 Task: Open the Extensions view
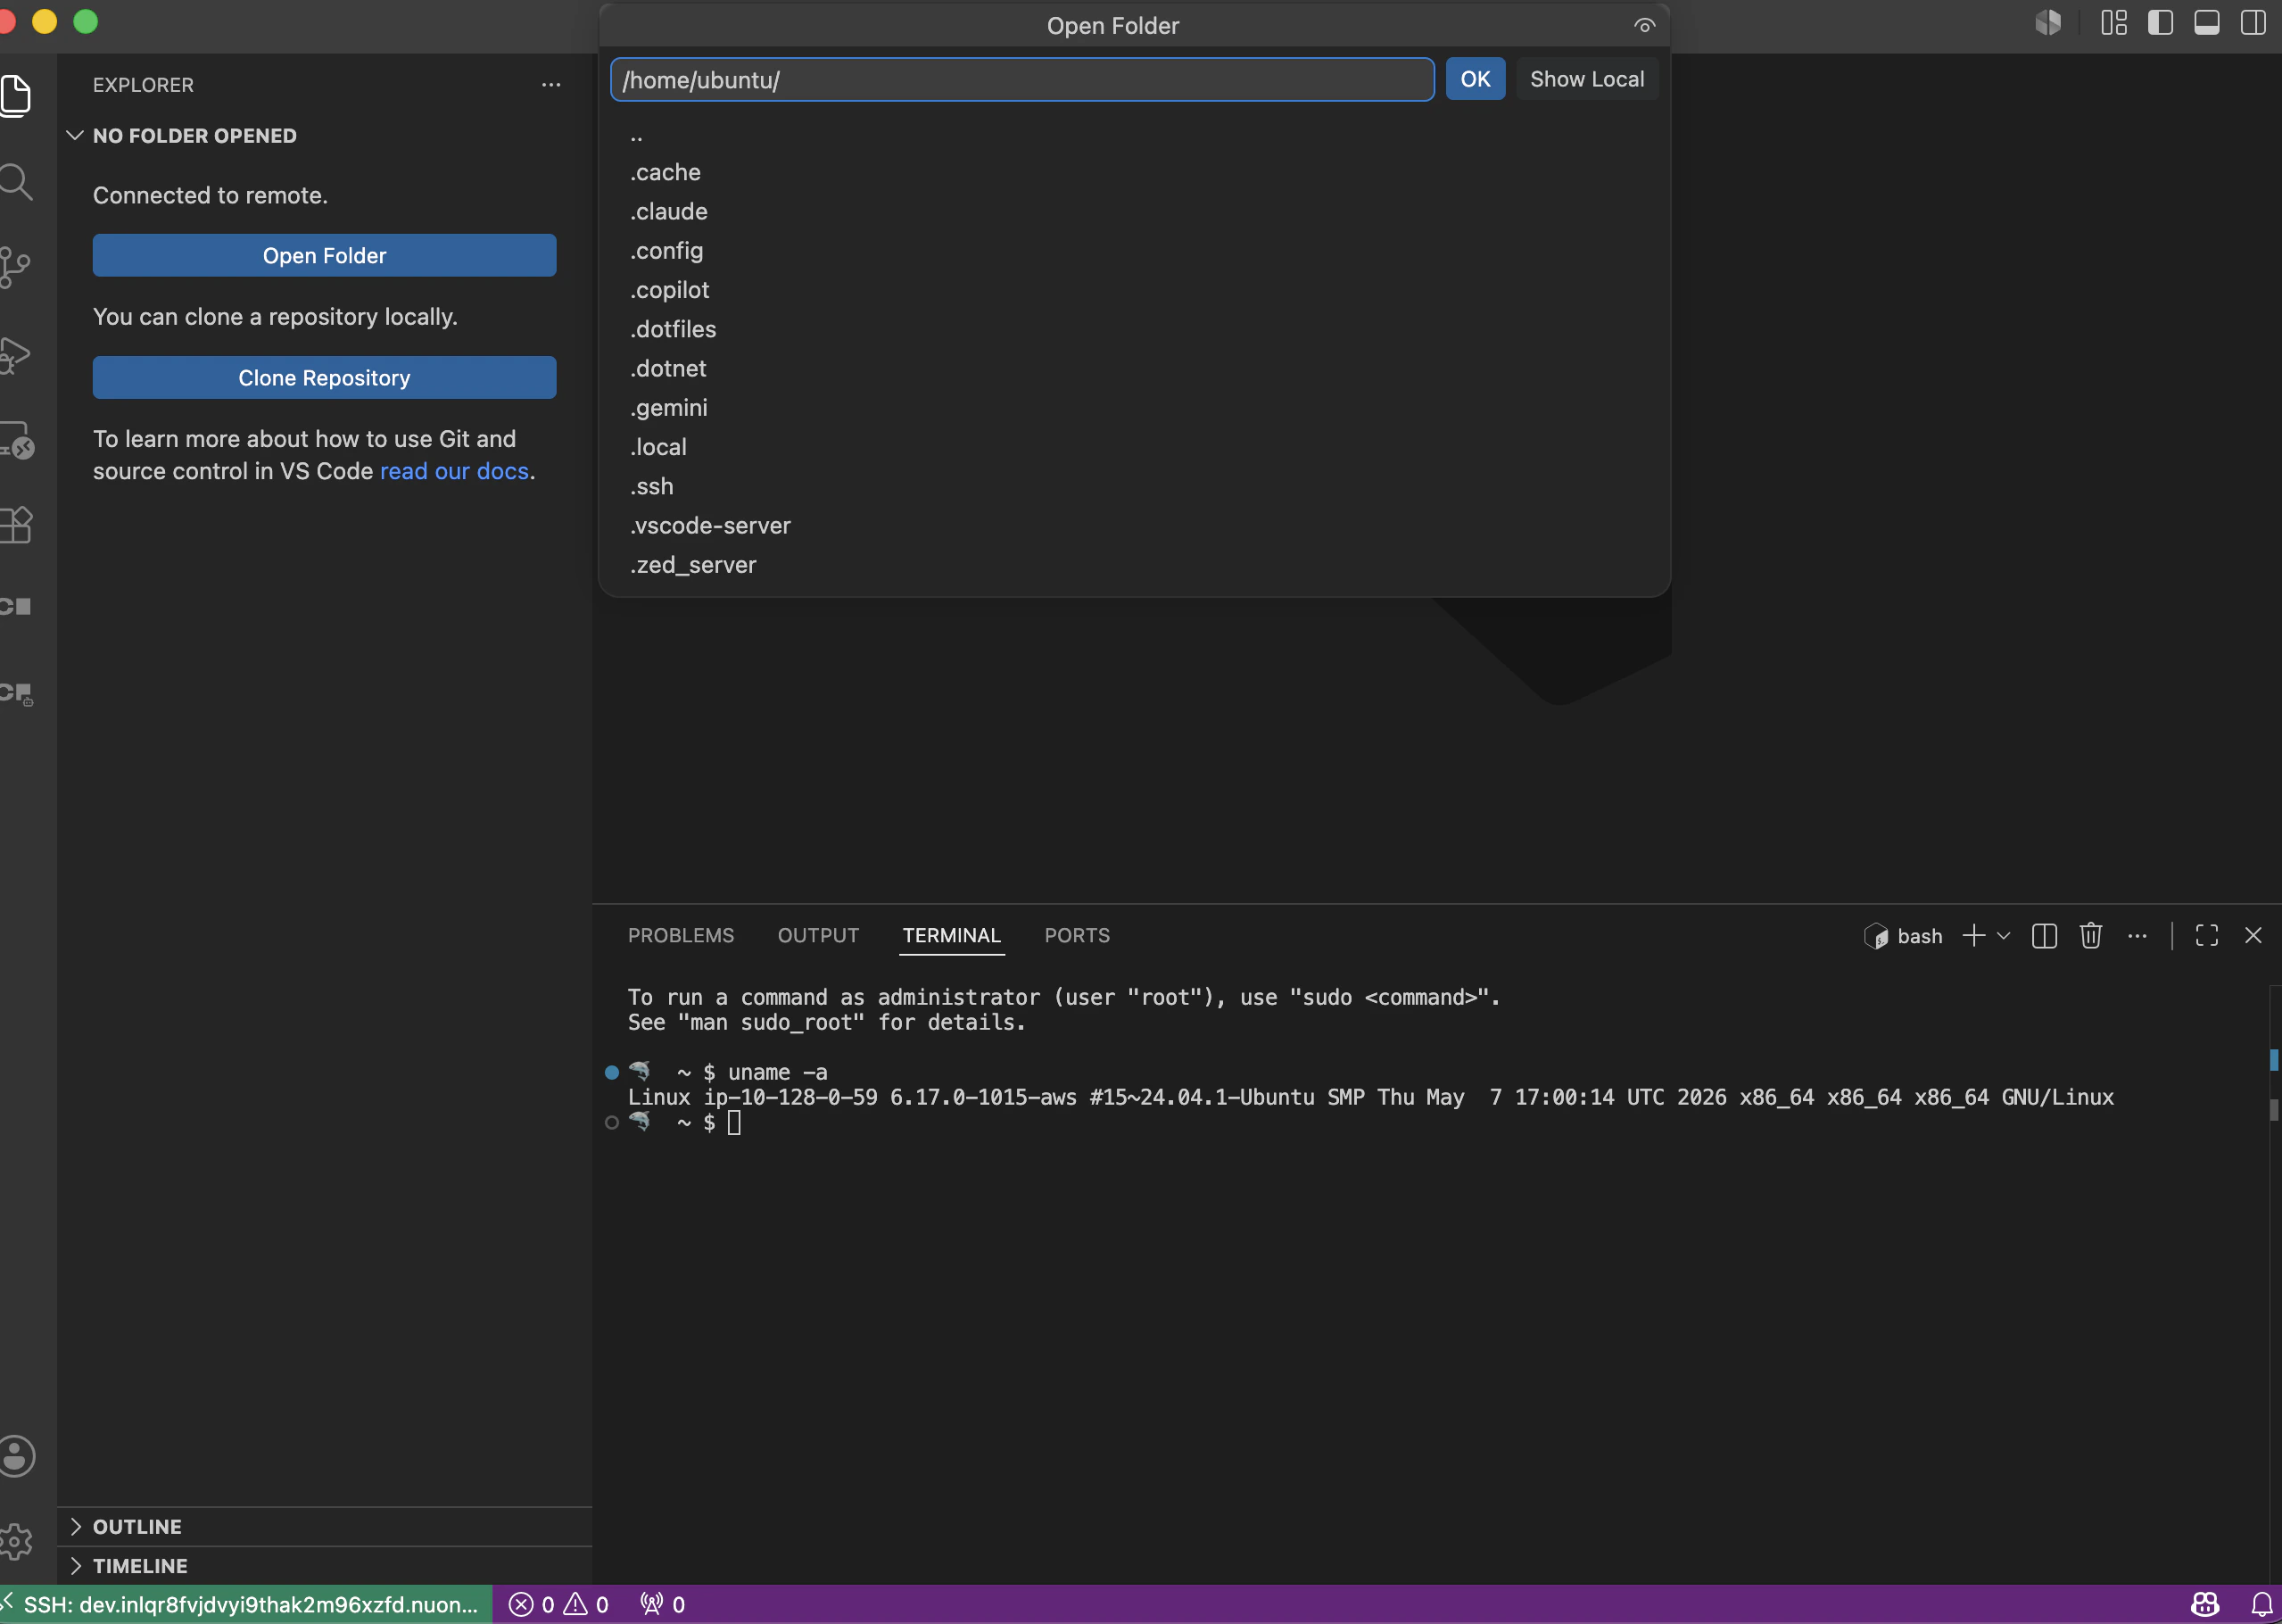(x=16, y=525)
